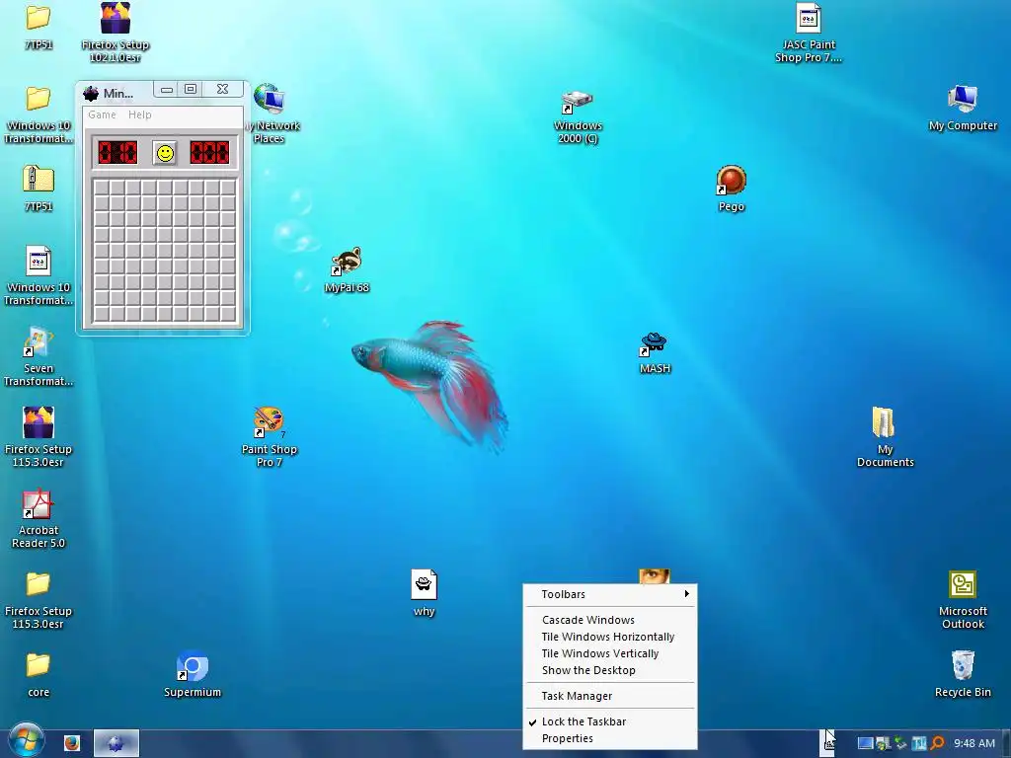Select My Network Places icon

269,99
